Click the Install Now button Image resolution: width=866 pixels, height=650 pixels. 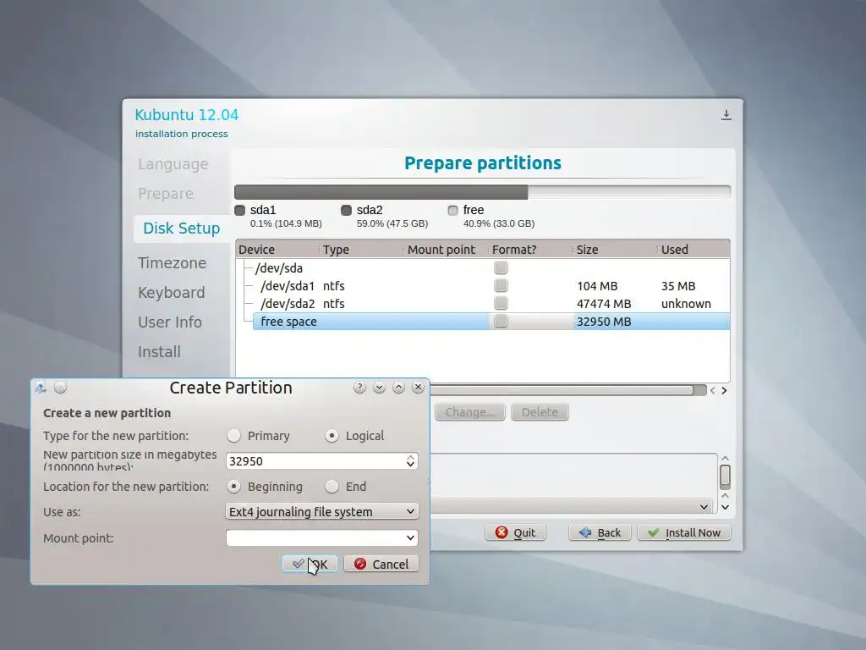point(683,532)
